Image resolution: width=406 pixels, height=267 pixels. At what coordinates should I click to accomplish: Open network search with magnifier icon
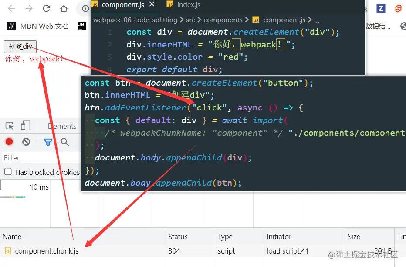click(x=65, y=142)
